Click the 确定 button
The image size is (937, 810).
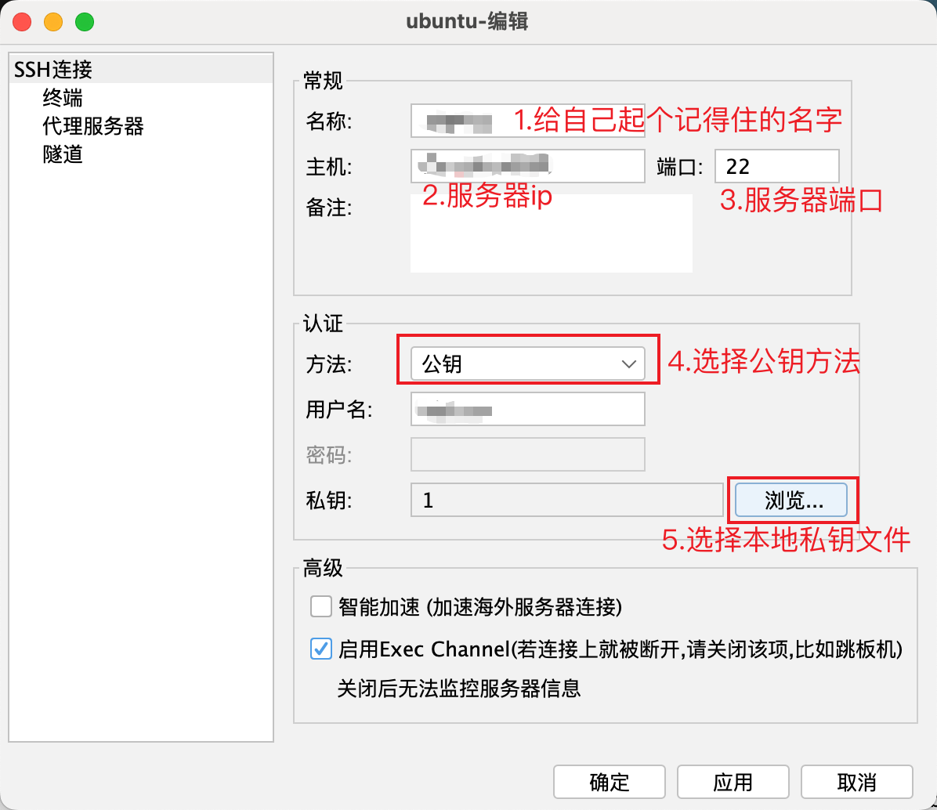click(609, 782)
